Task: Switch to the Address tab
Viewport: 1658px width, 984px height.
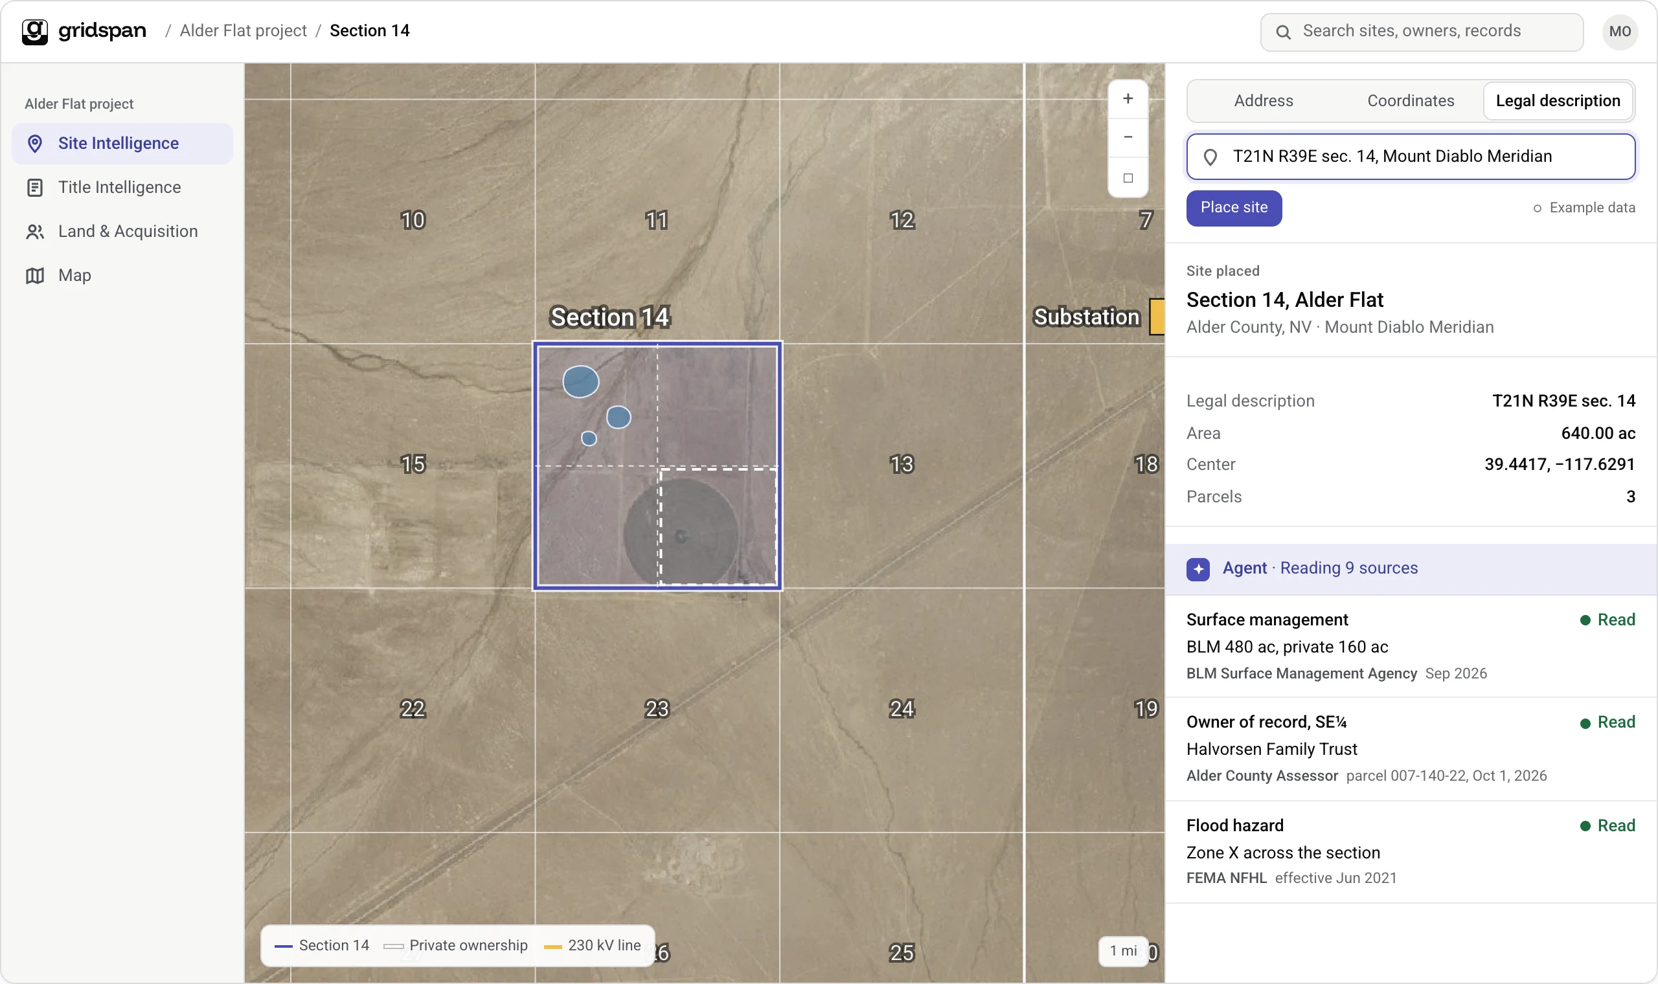Action: pyautogui.click(x=1263, y=101)
